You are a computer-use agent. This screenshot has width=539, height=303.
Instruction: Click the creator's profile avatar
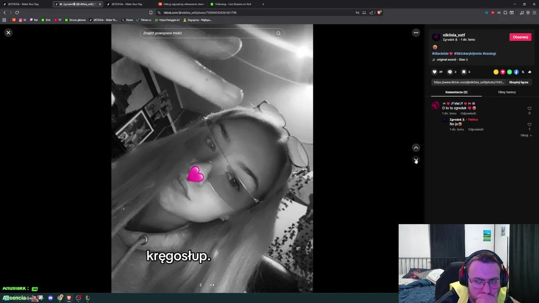[436, 37]
